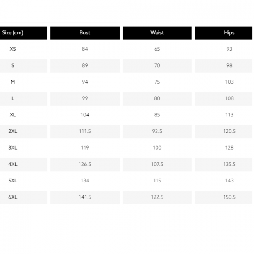The image size is (254, 254).
Task: Click the hips value 150.5 for 6XL
Action: click(229, 197)
